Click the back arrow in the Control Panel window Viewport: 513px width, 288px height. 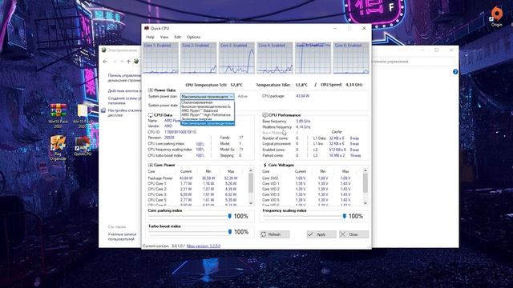click(105, 62)
